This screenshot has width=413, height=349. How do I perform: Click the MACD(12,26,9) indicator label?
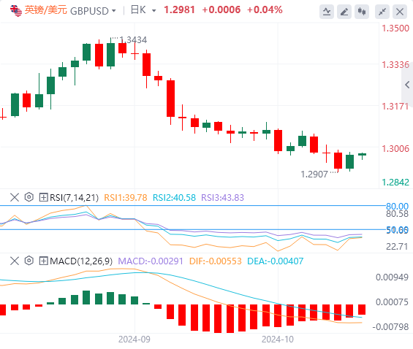point(81,261)
